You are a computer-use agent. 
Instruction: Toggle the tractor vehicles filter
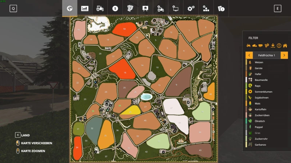click(248, 46)
